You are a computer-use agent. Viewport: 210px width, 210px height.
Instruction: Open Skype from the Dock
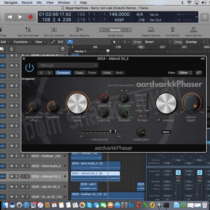[x=89, y=205]
